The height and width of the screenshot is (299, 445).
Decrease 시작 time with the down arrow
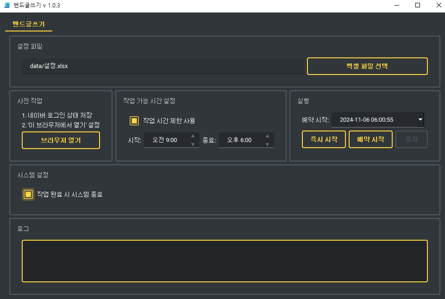point(193,144)
